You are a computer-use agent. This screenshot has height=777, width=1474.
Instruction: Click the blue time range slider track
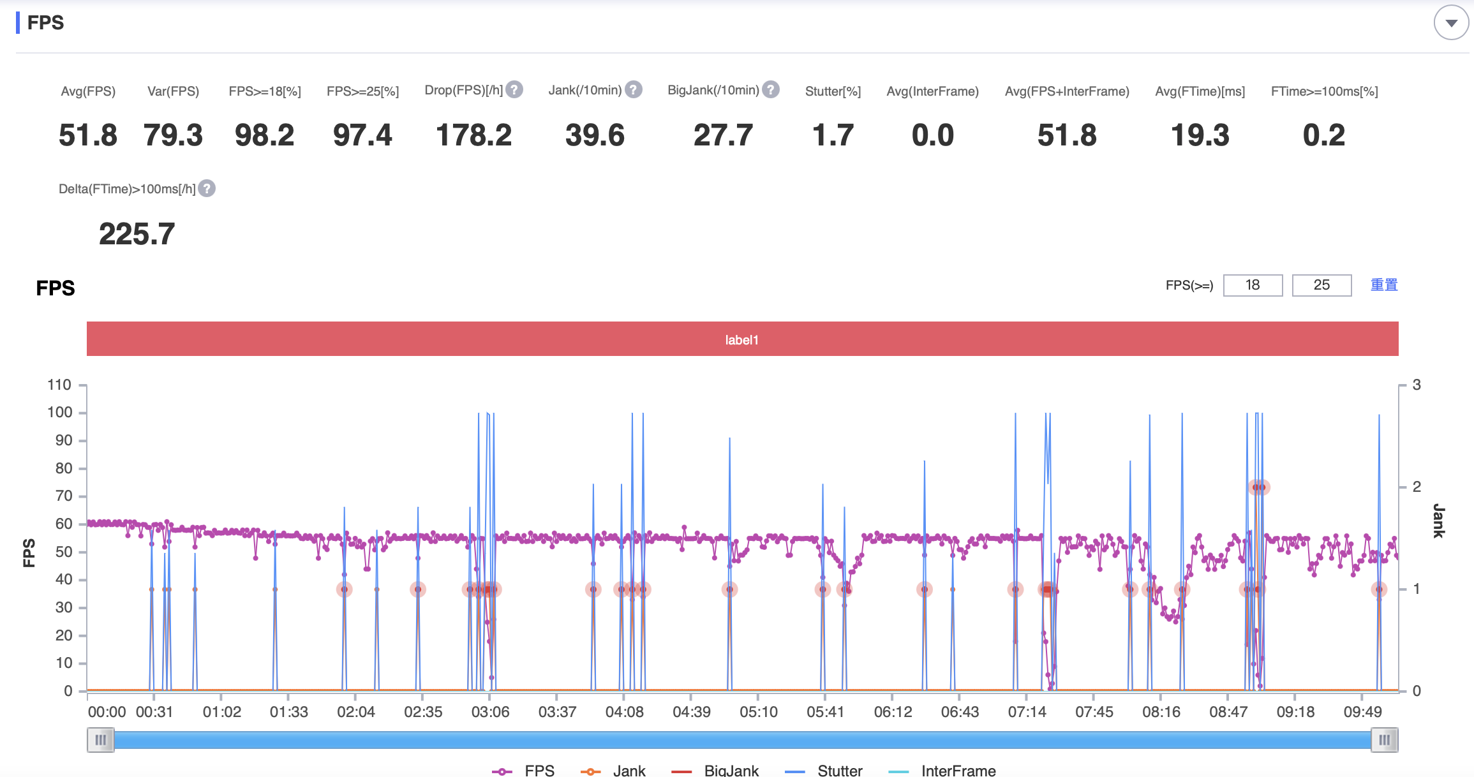click(x=741, y=740)
